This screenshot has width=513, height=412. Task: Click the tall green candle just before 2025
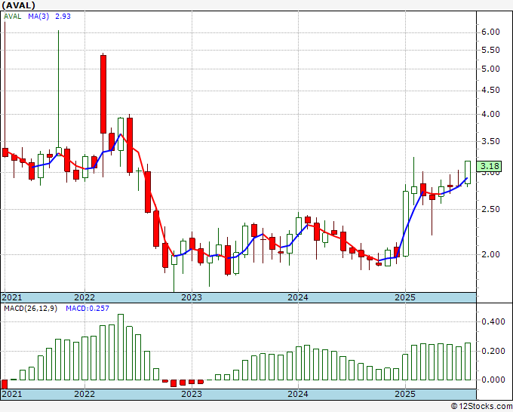click(x=406, y=224)
